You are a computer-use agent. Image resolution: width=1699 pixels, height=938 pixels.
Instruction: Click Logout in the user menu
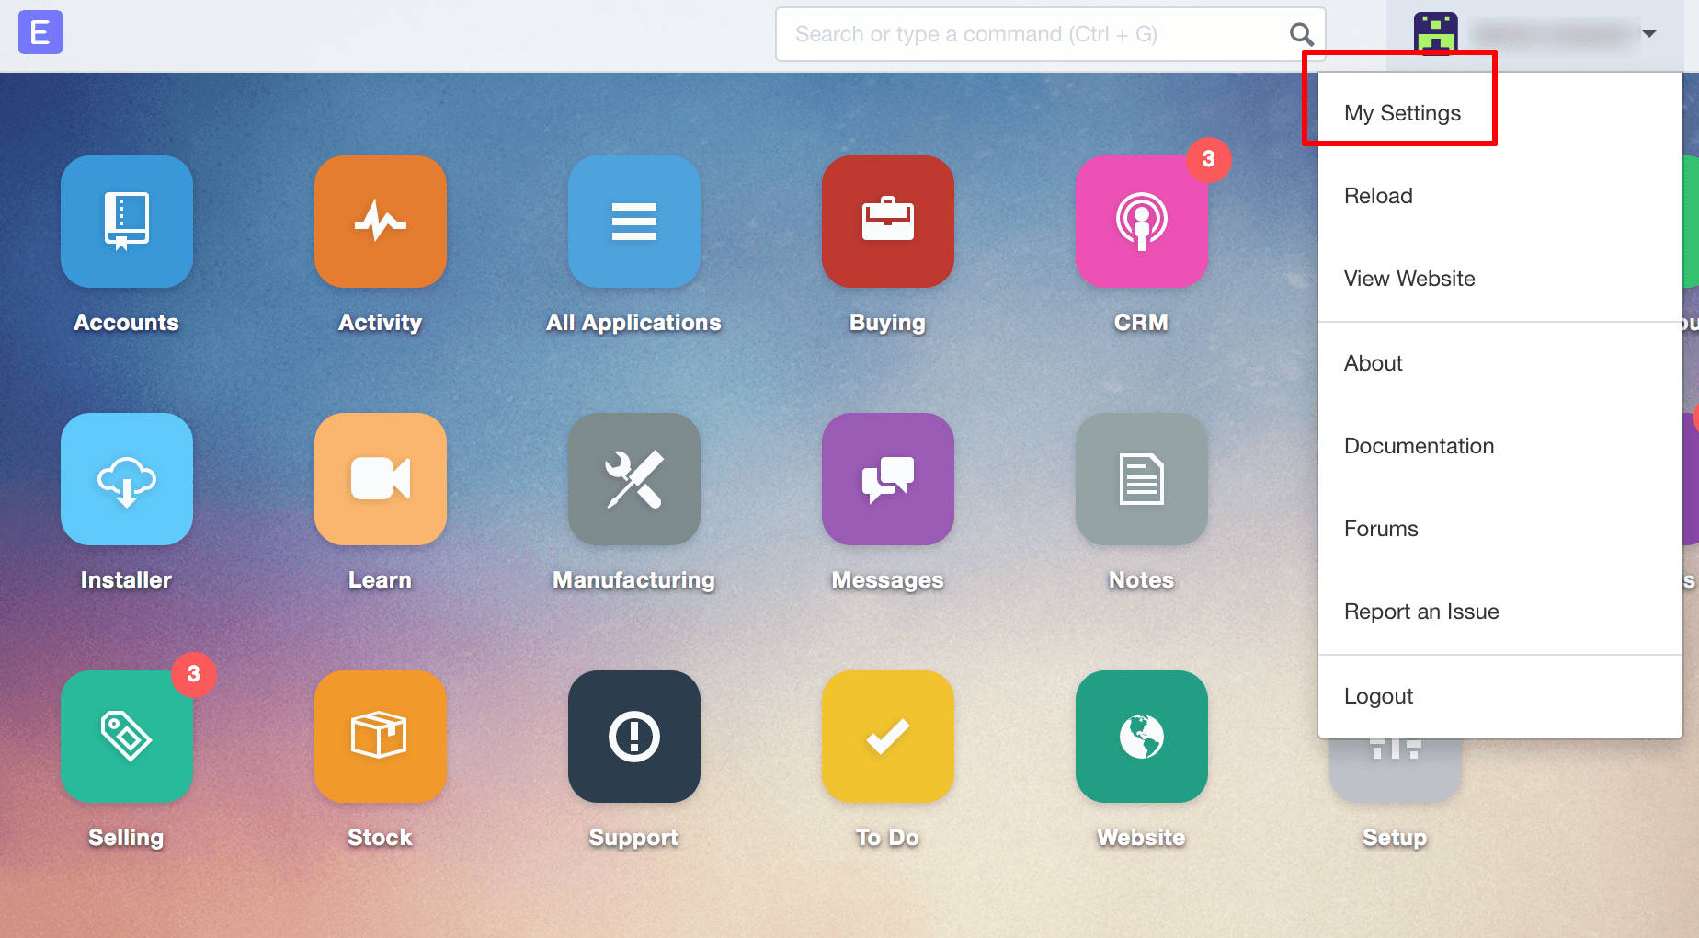point(1378,696)
